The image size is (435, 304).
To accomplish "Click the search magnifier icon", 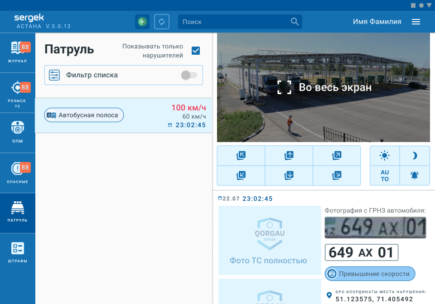I will point(295,22).
